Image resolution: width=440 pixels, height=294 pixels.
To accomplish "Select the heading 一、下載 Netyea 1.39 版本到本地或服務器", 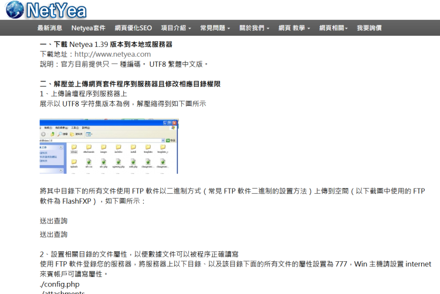I will pyautogui.click(x=106, y=45).
